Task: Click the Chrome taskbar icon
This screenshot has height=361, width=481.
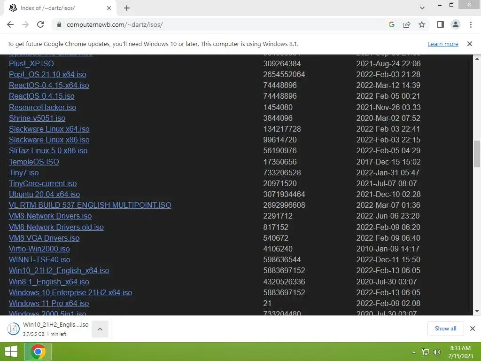Action: (x=38, y=352)
